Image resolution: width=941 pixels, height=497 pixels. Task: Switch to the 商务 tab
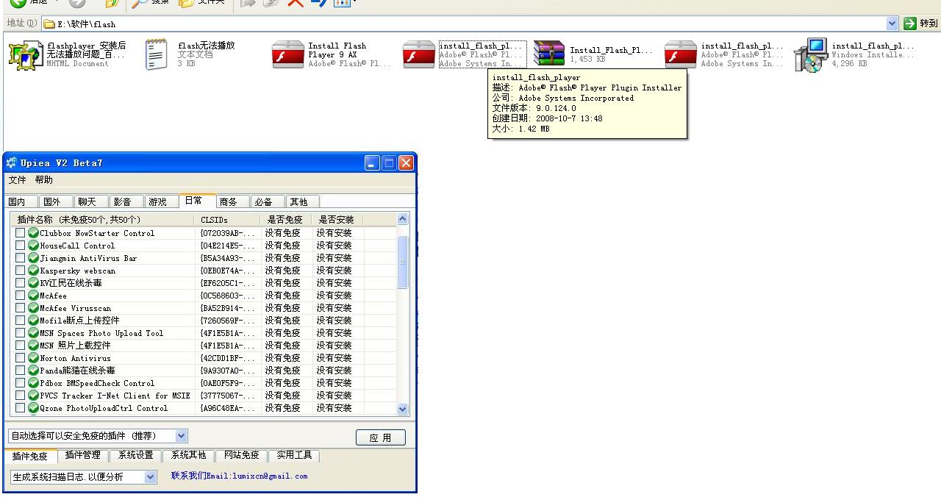click(234, 201)
